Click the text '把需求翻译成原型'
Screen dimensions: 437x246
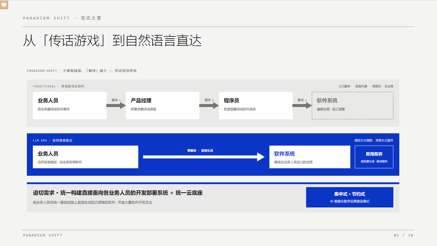143,109
